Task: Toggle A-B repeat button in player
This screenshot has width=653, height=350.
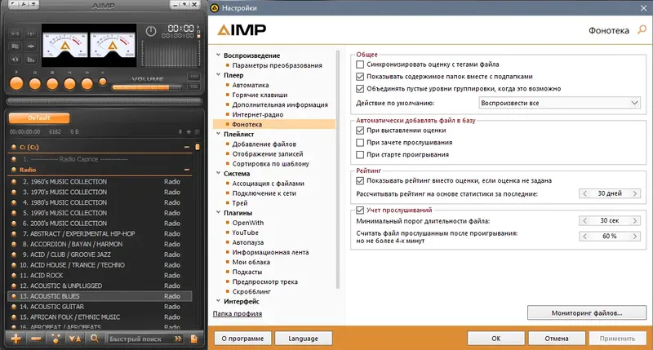Action: click(15, 33)
